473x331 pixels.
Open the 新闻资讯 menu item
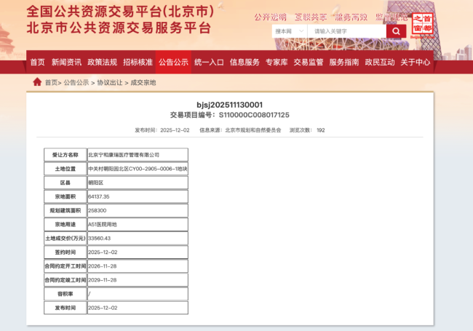pyautogui.click(x=66, y=62)
